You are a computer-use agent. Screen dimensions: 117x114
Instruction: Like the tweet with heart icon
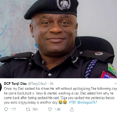[x=50, y=109]
